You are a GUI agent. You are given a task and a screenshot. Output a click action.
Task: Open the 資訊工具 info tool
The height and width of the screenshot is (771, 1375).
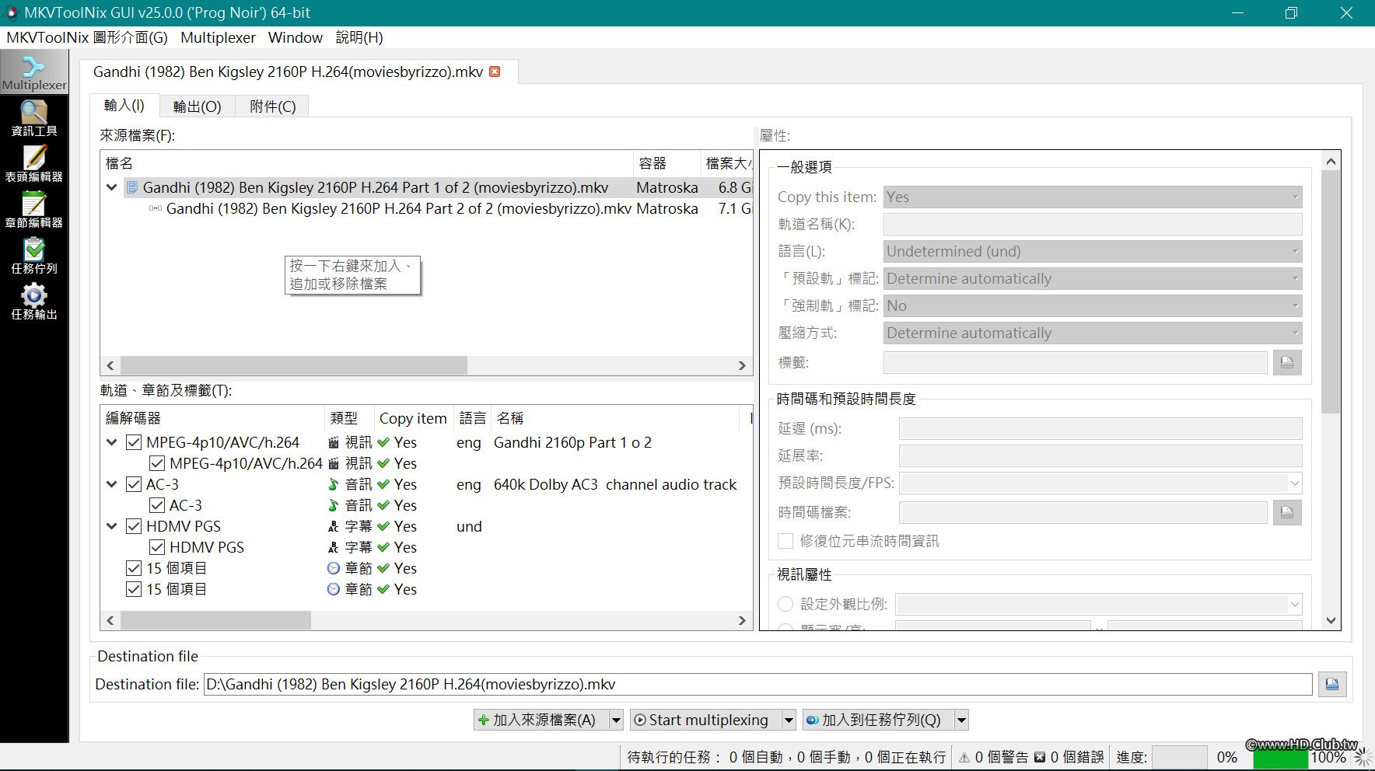click(x=34, y=118)
